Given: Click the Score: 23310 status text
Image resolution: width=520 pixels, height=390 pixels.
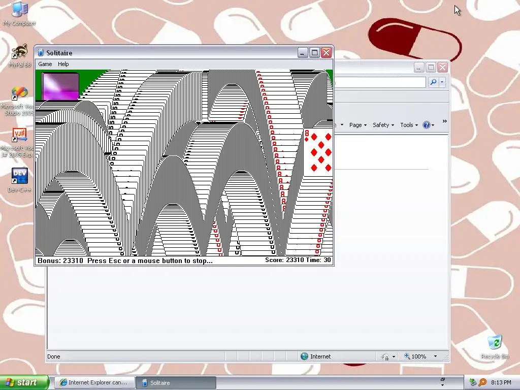Looking at the screenshot, I should pyautogui.click(x=284, y=260).
